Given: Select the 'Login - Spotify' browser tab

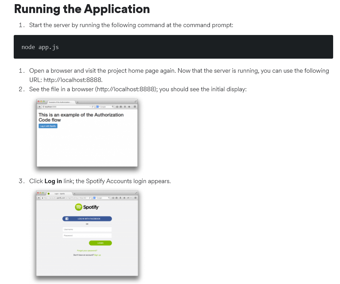Looking at the screenshot, I should tap(59, 193).
